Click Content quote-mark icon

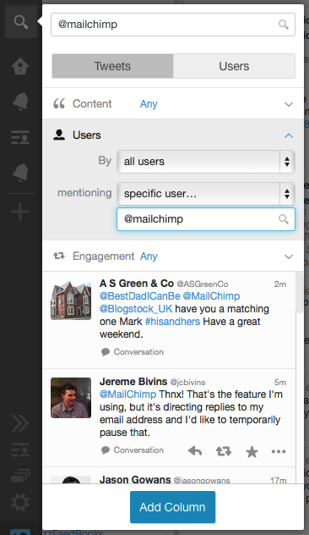(59, 103)
